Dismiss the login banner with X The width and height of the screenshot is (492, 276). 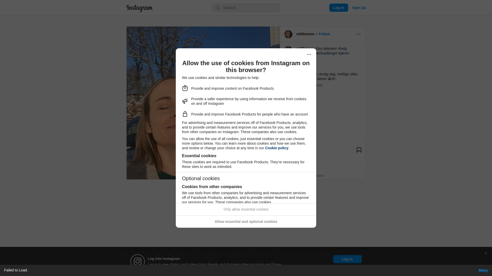click(486, 253)
